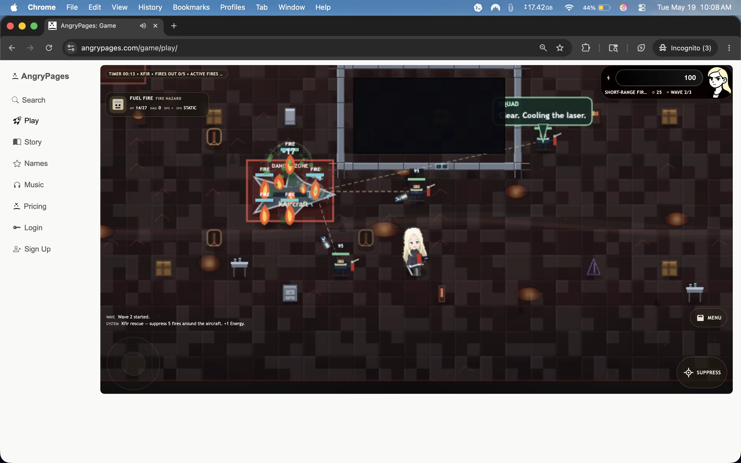Image resolution: width=741 pixels, height=463 pixels.
Task: Click the Names star icon
Action: tap(17, 163)
